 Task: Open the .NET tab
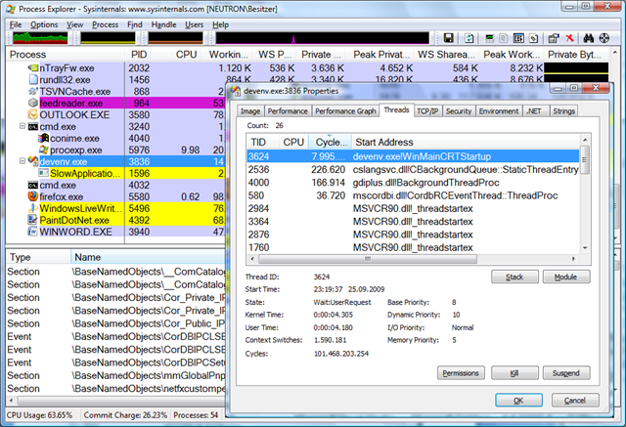coord(534,111)
